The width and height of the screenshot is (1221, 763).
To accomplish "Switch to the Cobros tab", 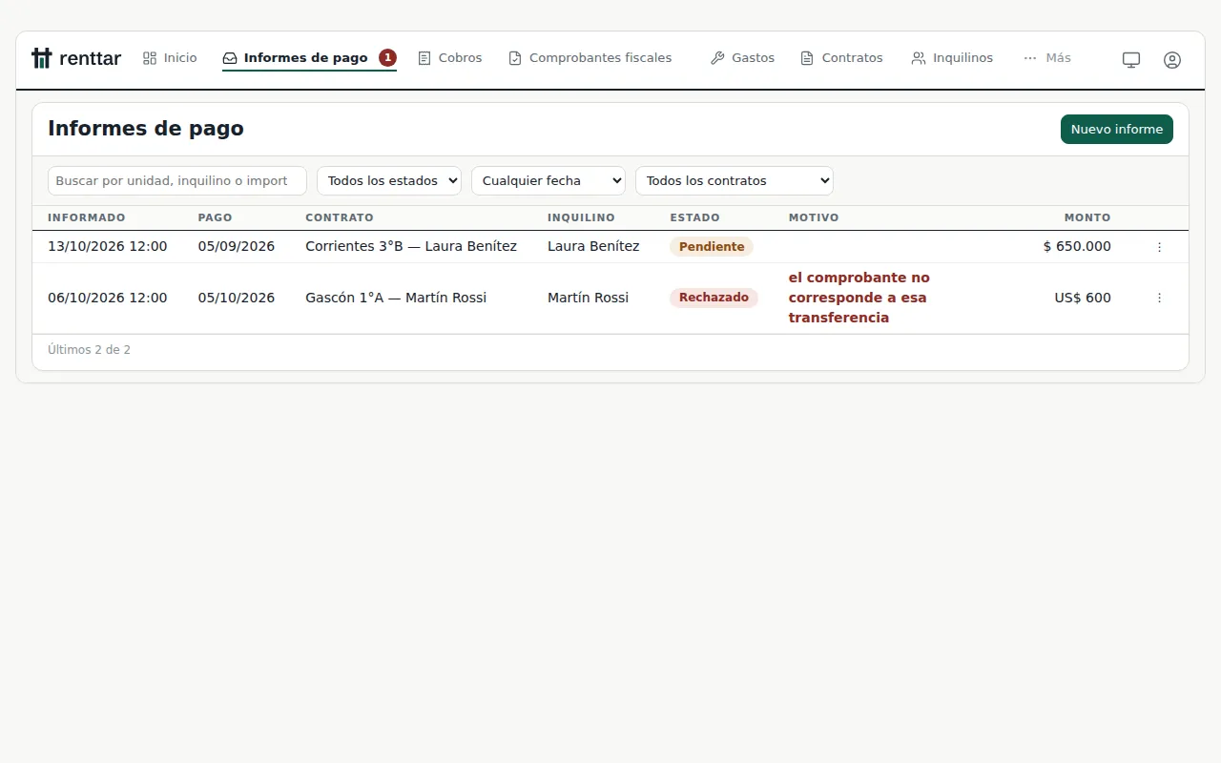I will click(x=450, y=58).
